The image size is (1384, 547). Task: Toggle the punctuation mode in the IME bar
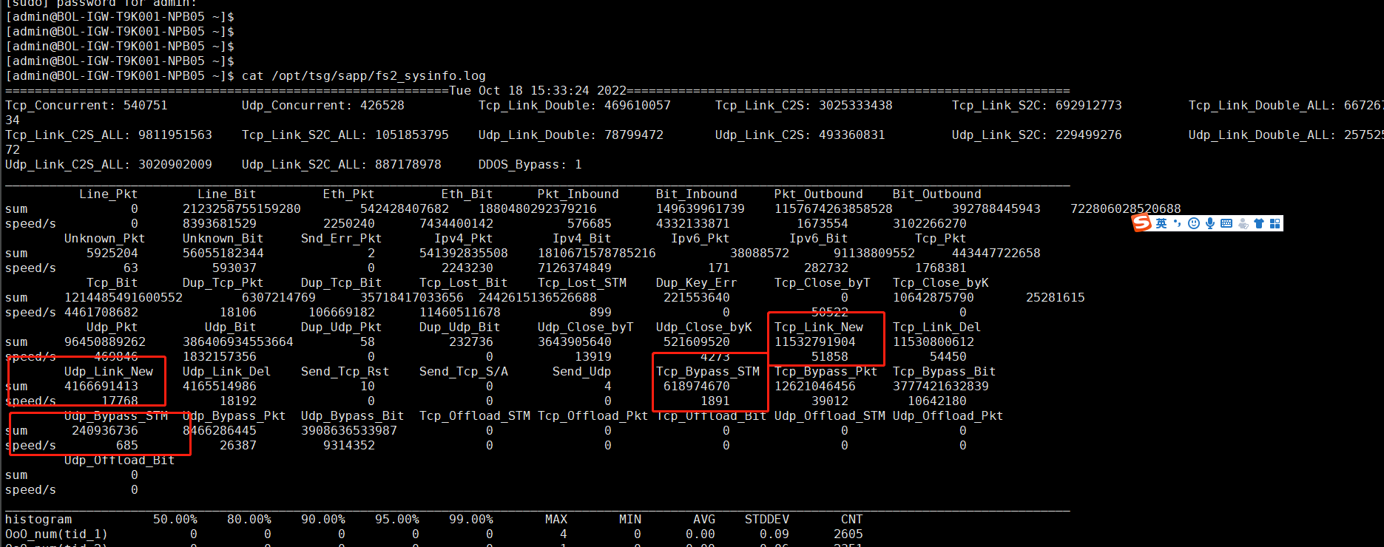click(x=1177, y=223)
